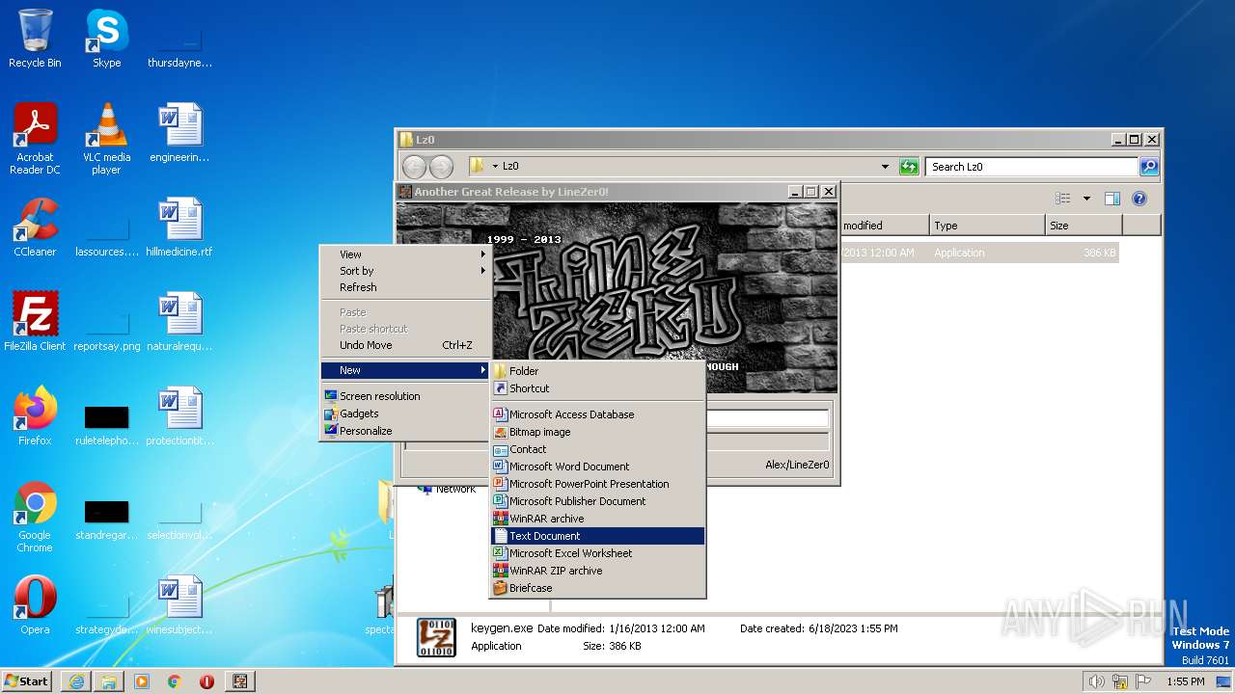
Task: Click the Explorer help icon
Action: click(1139, 199)
